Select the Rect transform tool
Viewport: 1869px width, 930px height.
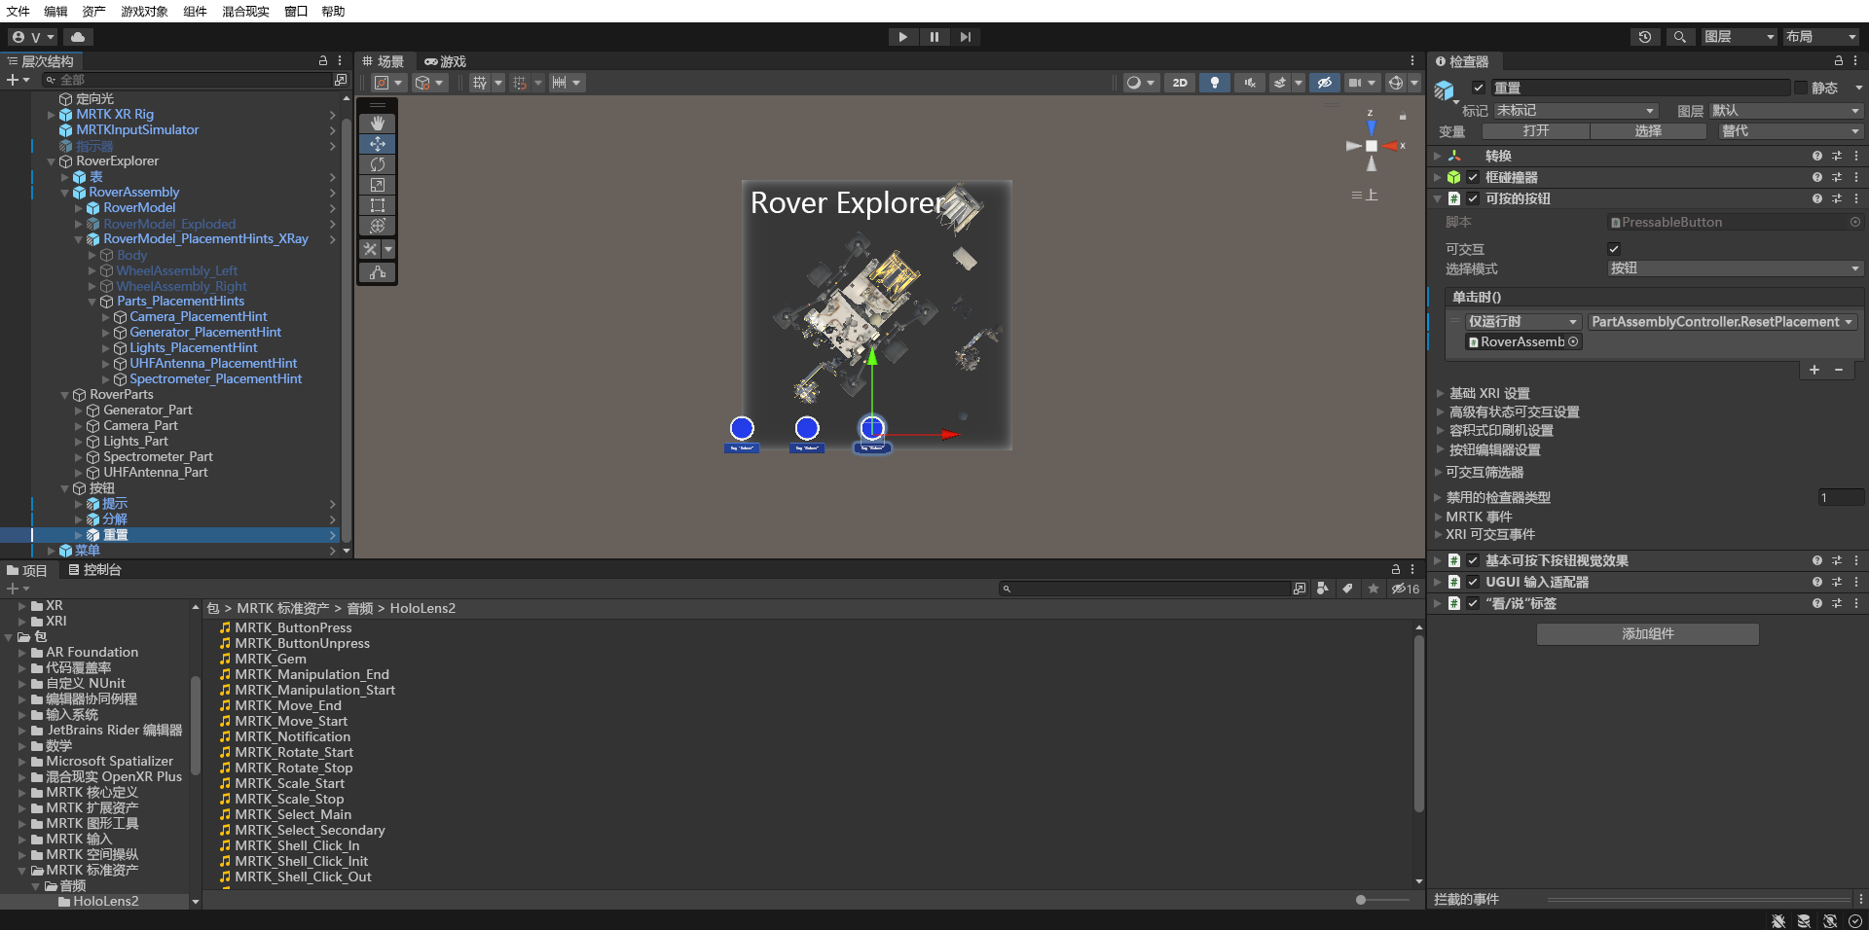pos(377,205)
